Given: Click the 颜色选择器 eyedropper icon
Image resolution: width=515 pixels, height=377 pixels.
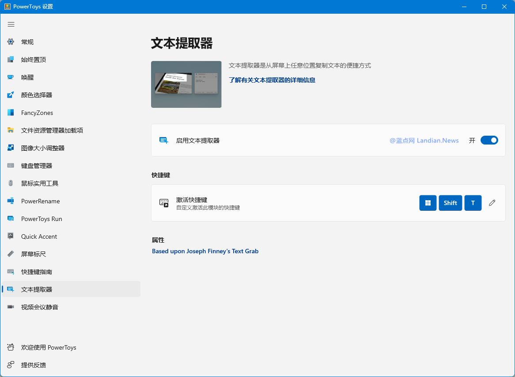Looking at the screenshot, I should [11, 95].
